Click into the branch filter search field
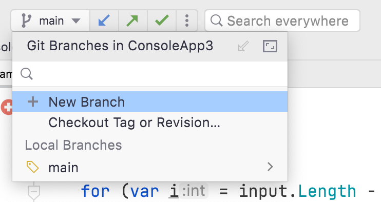 (x=150, y=74)
